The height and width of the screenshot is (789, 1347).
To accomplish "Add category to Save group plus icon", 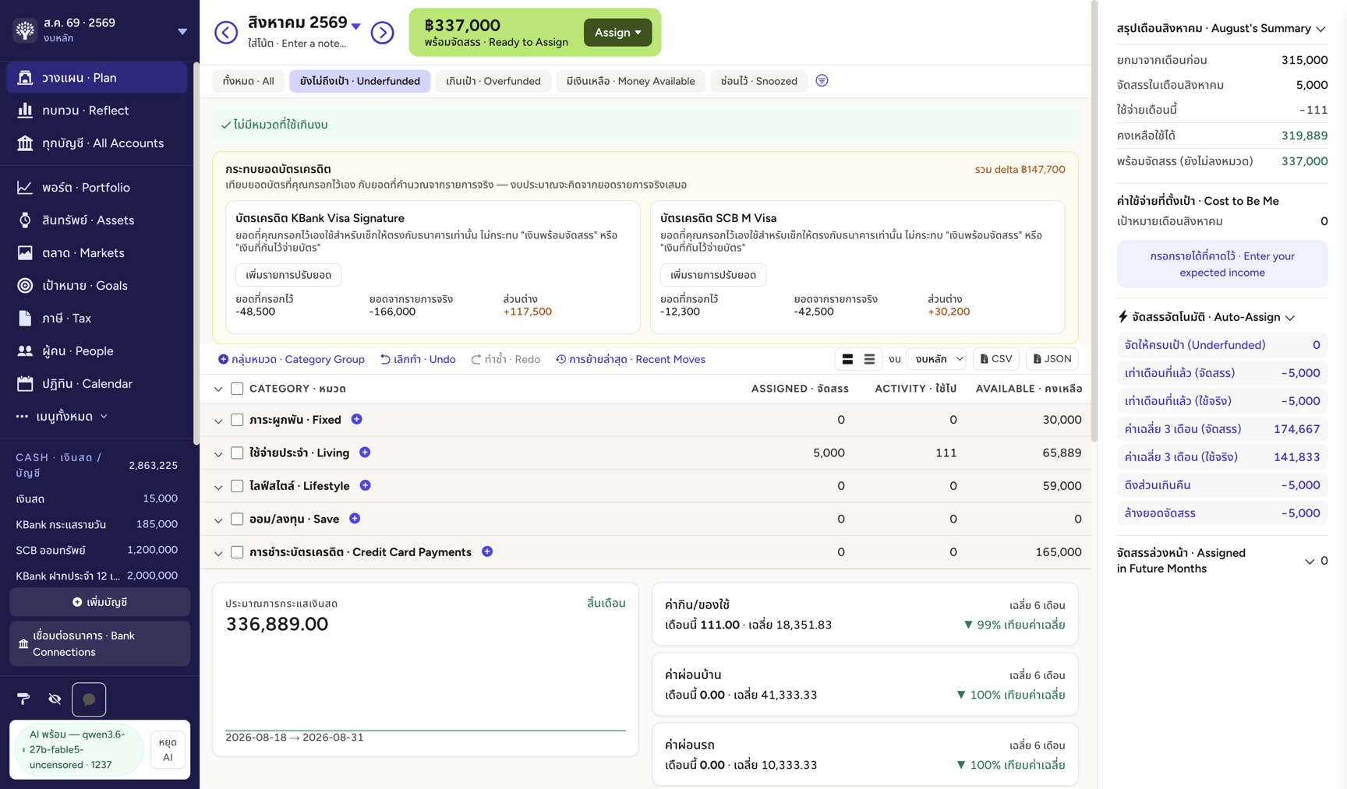I will [x=355, y=519].
